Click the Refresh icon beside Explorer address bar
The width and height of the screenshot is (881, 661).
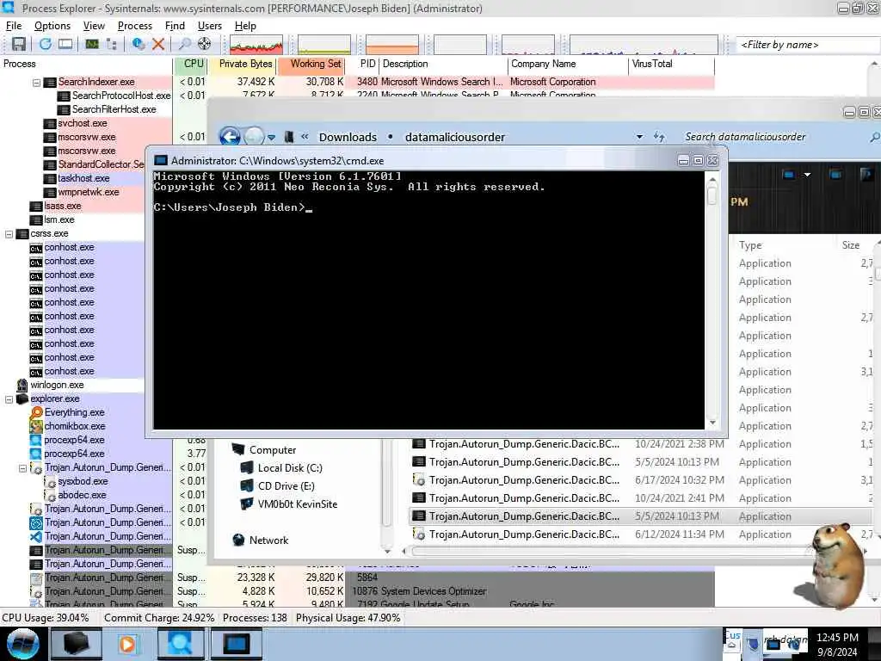click(x=659, y=137)
